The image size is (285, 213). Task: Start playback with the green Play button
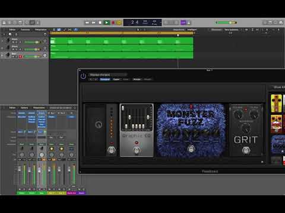[x=106, y=22]
